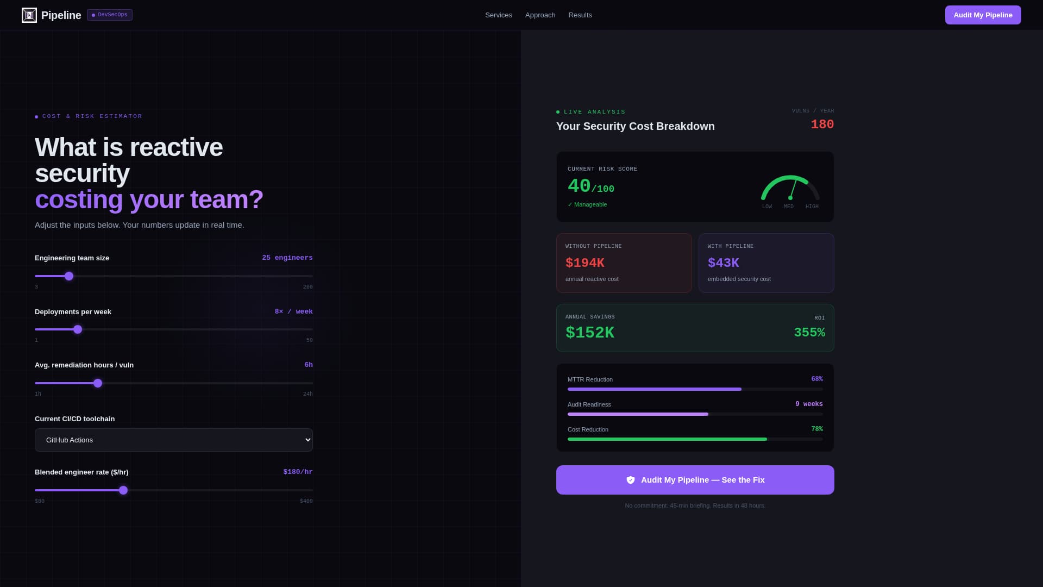Image resolution: width=1043 pixels, height=587 pixels.
Task: Click the '9 weeks' audit readiness value
Action: (x=809, y=404)
